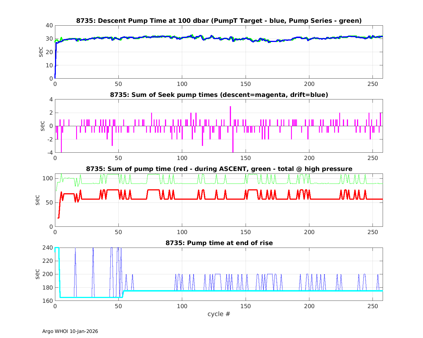Click the 'sec' y-axis label of the top chart
Image resolution: width=423 pixels, height=338 pixels.
click(41, 52)
